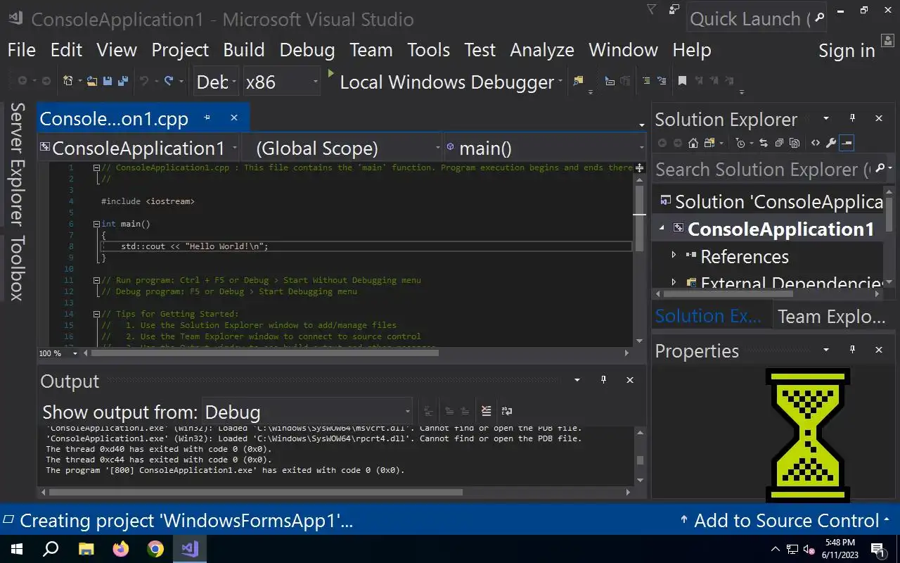Open File Explorer from taskbar
Viewport: 900px width, 563px height.
[x=86, y=549]
